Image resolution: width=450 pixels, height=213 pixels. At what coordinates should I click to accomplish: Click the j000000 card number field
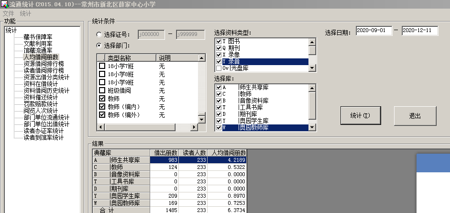(151, 34)
